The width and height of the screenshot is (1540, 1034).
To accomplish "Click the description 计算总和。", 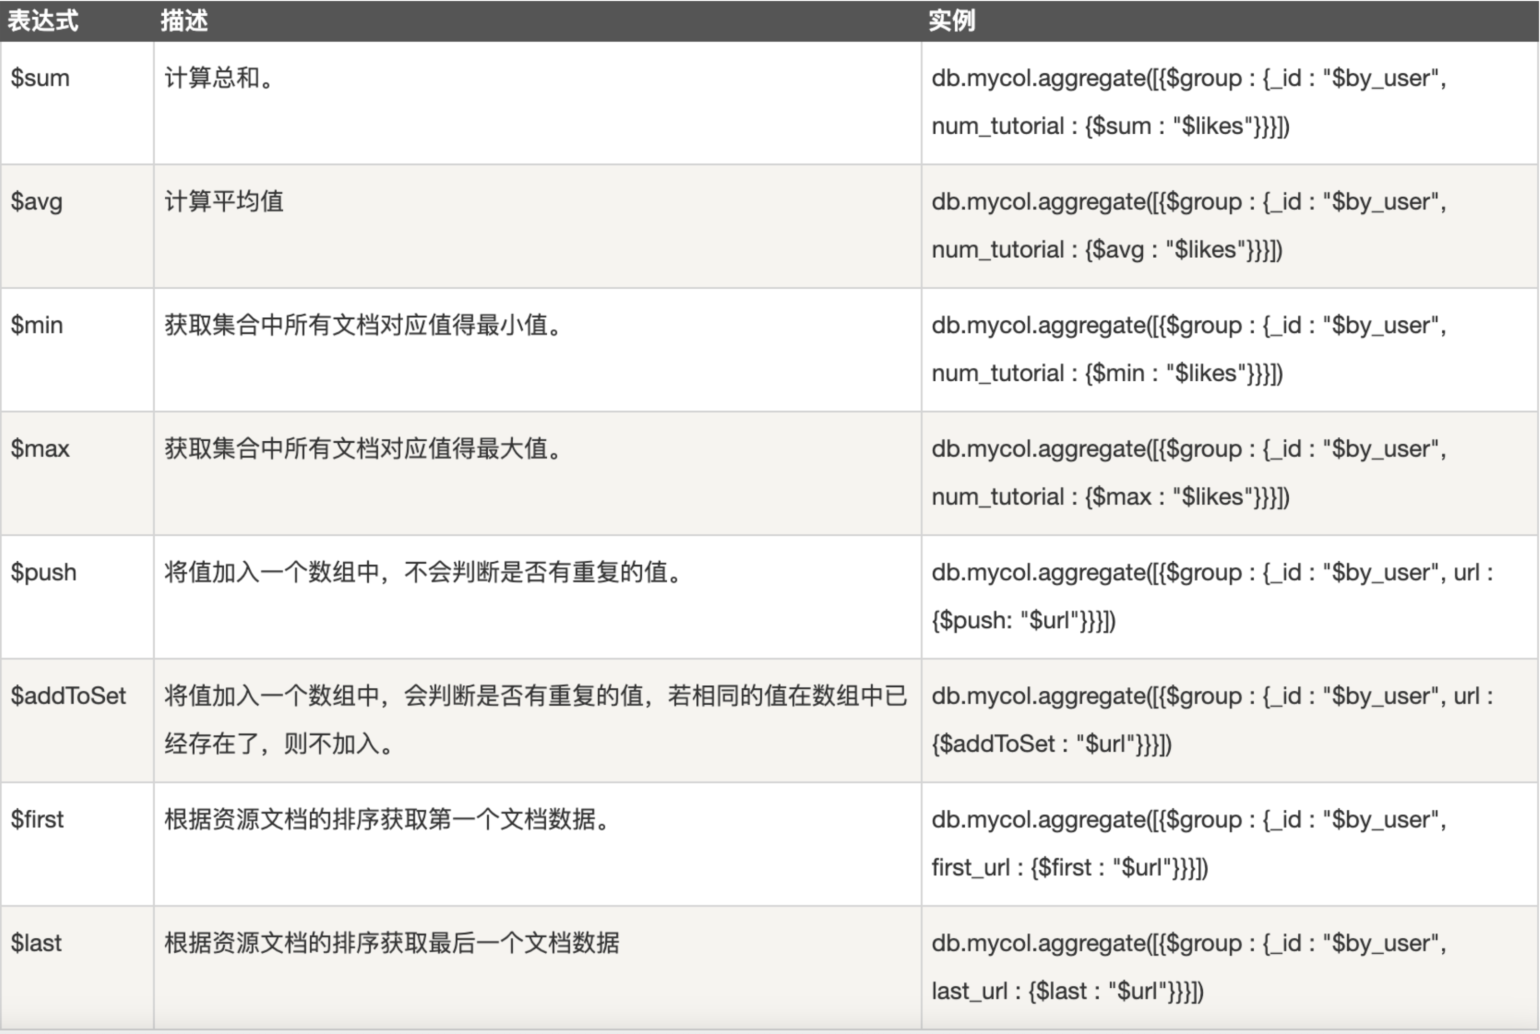I will [x=219, y=78].
